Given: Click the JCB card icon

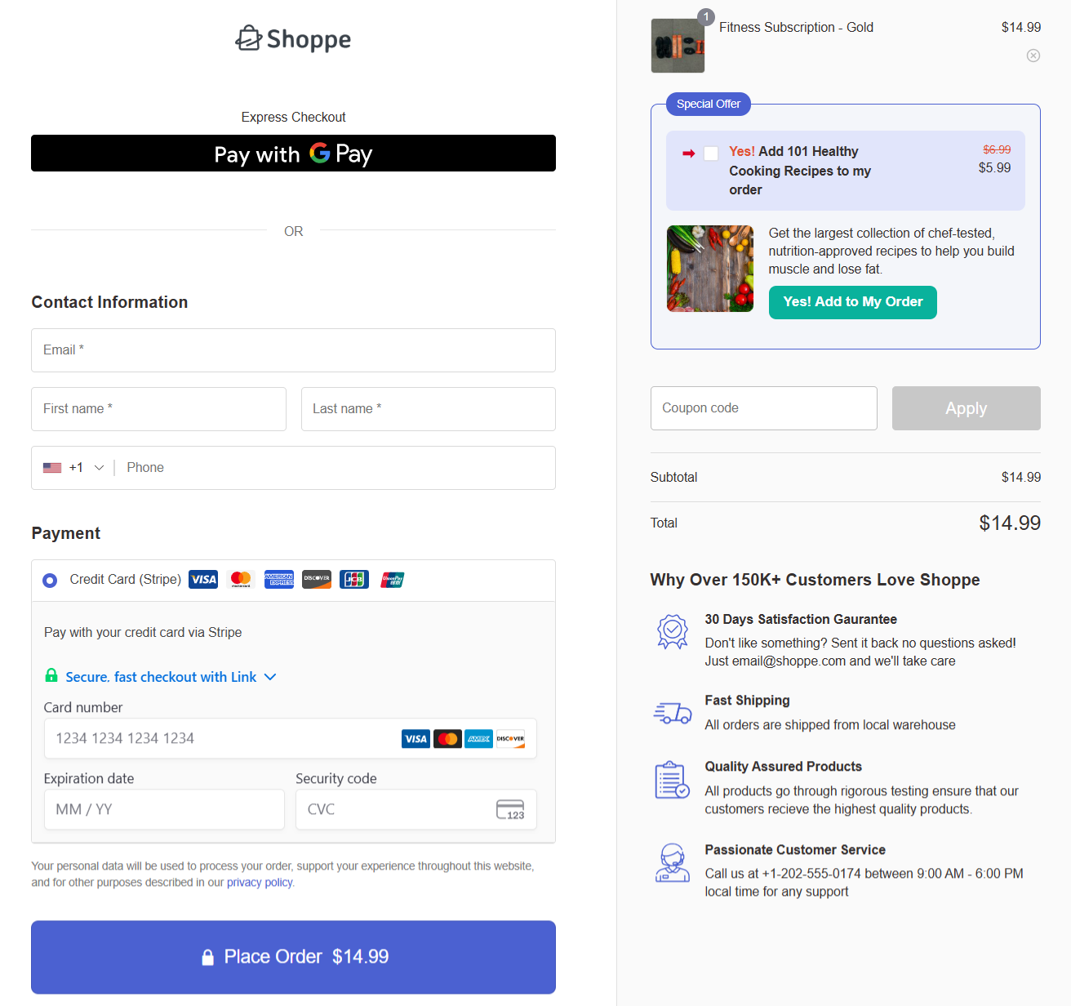Looking at the screenshot, I should 353,579.
